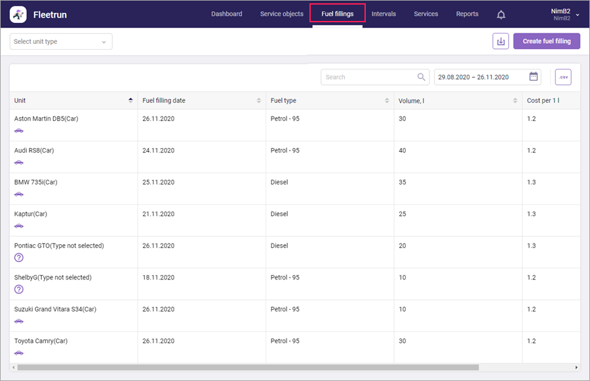Click the car icon under Aston Martin DB5
The width and height of the screenshot is (590, 381).
[19, 130]
